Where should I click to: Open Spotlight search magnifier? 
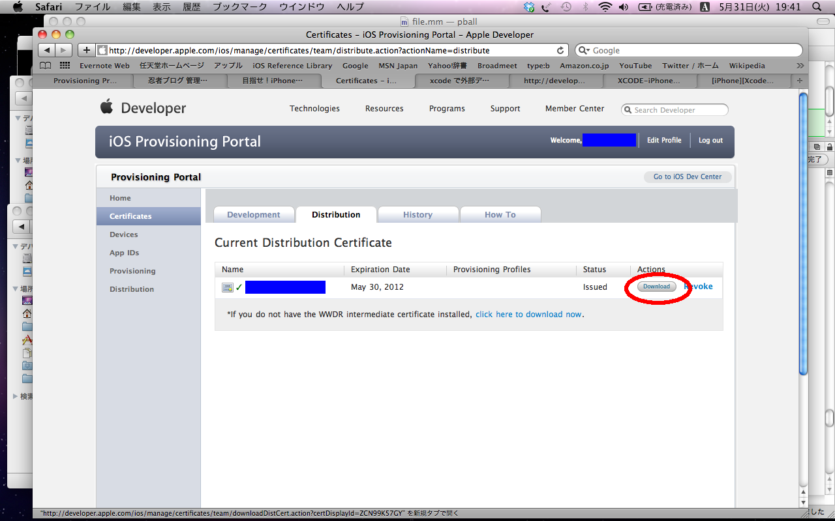(817, 7)
